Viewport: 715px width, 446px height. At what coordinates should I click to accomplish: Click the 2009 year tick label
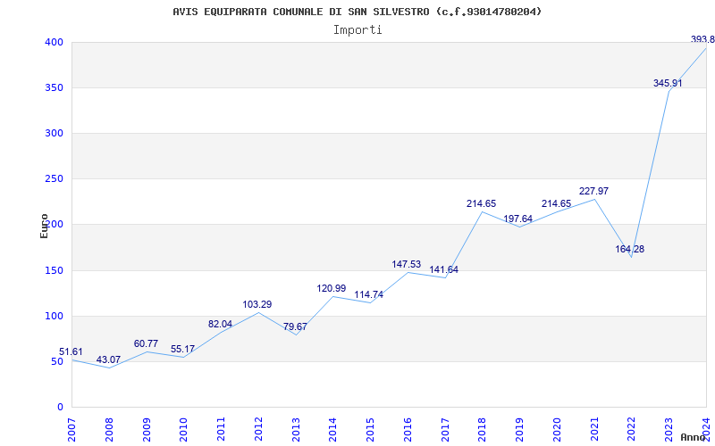click(x=147, y=430)
